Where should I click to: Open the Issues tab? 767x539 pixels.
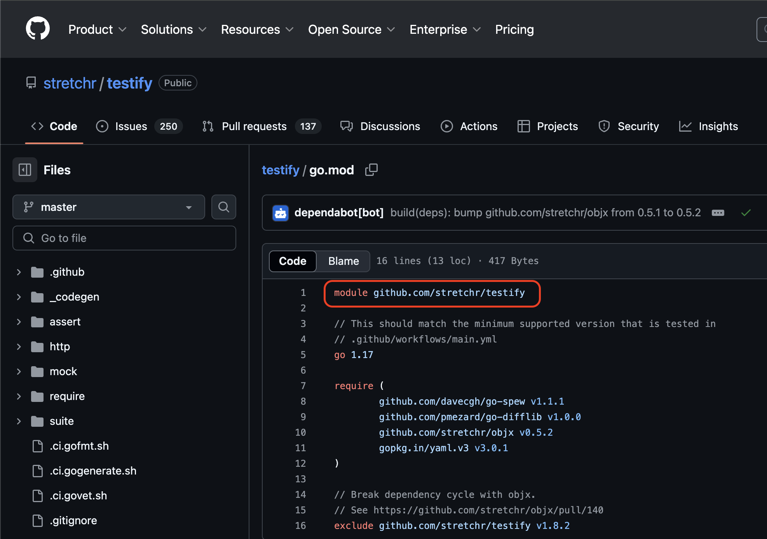pyautogui.click(x=139, y=126)
